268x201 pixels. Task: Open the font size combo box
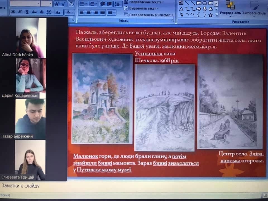pos(47,4)
